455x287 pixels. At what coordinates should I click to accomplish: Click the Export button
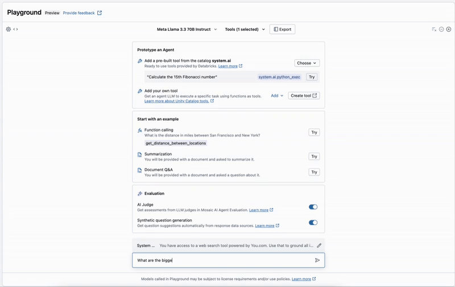click(282, 29)
